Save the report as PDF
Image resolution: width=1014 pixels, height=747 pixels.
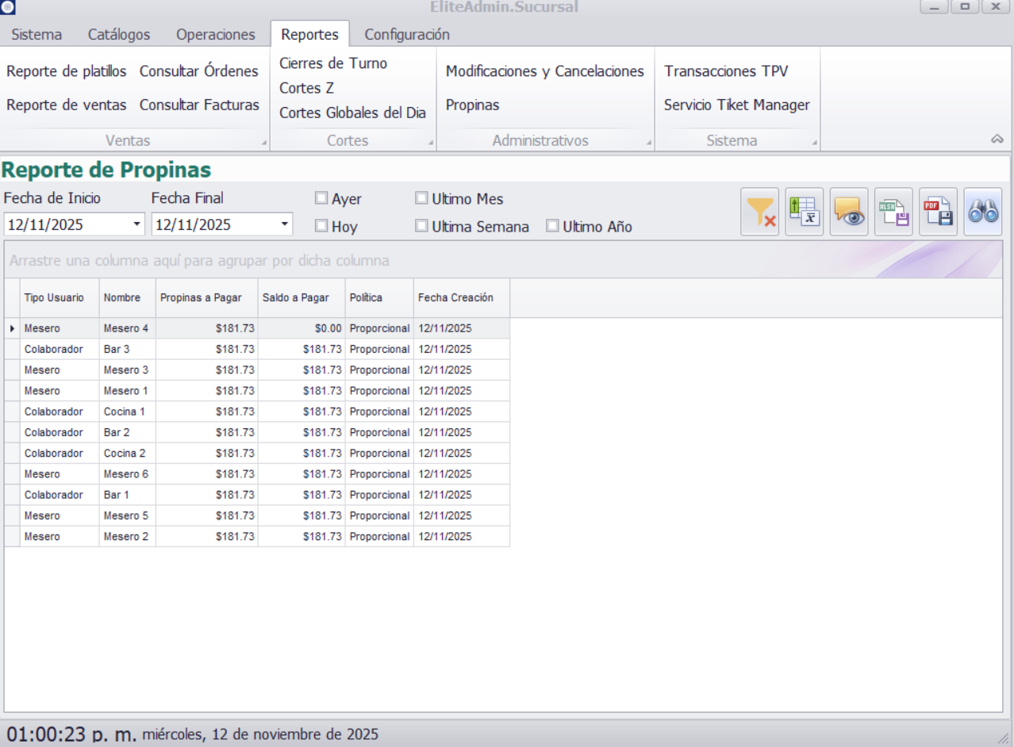point(938,213)
